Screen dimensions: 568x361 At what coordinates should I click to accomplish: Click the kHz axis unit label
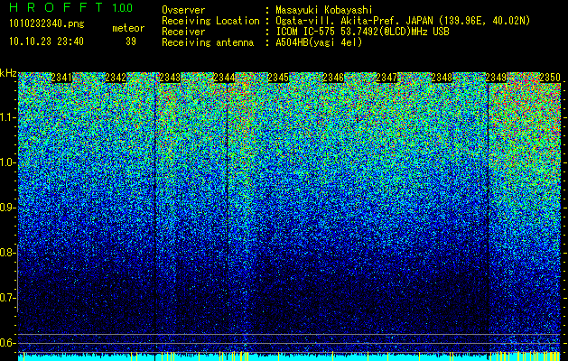(8, 73)
